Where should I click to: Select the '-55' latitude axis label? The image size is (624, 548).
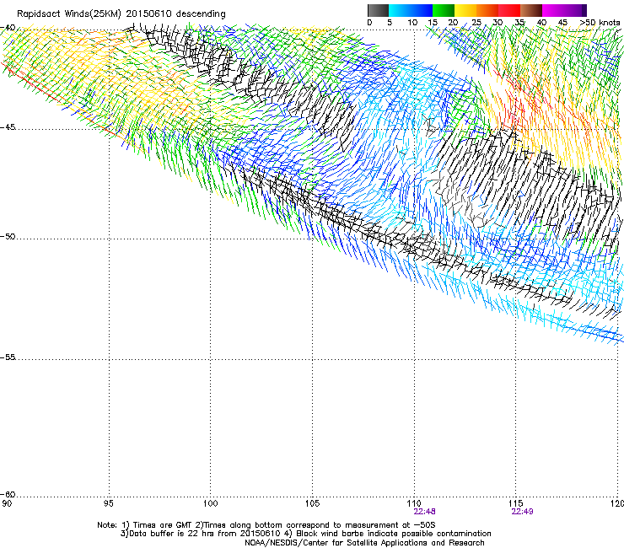(8, 357)
